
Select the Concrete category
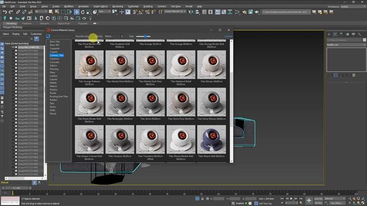click(54, 62)
